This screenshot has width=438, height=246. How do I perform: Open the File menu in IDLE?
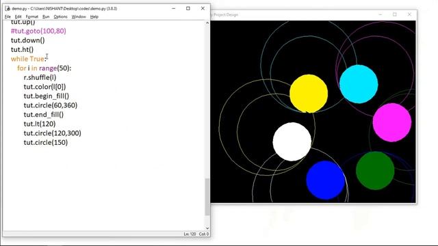(x=8, y=16)
